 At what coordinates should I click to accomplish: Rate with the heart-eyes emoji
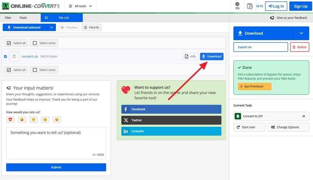(x=10, y=120)
